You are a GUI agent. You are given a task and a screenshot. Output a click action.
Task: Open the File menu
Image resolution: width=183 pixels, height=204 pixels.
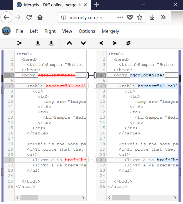tap(20, 31)
